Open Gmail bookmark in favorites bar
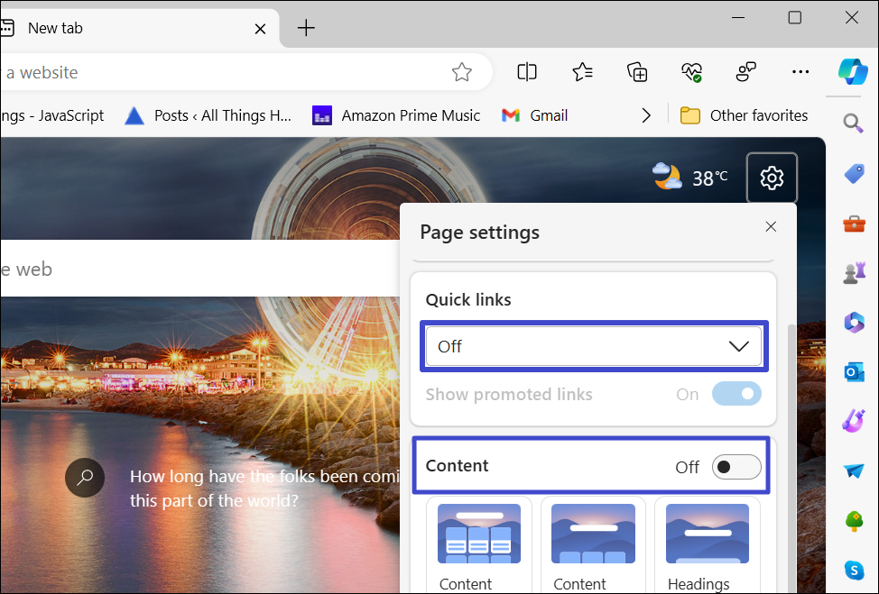Image resolution: width=879 pixels, height=594 pixels. coord(535,115)
